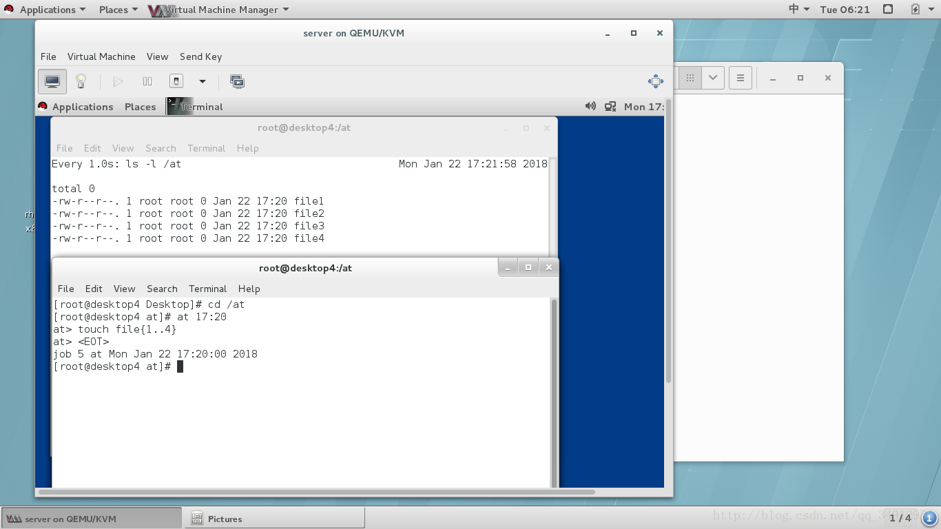Viewport: 941px width, 529px height.
Task: Open Edit menu in back terminal
Action: point(92,148)
